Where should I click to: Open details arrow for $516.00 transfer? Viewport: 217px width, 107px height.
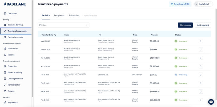coord(201,50)
